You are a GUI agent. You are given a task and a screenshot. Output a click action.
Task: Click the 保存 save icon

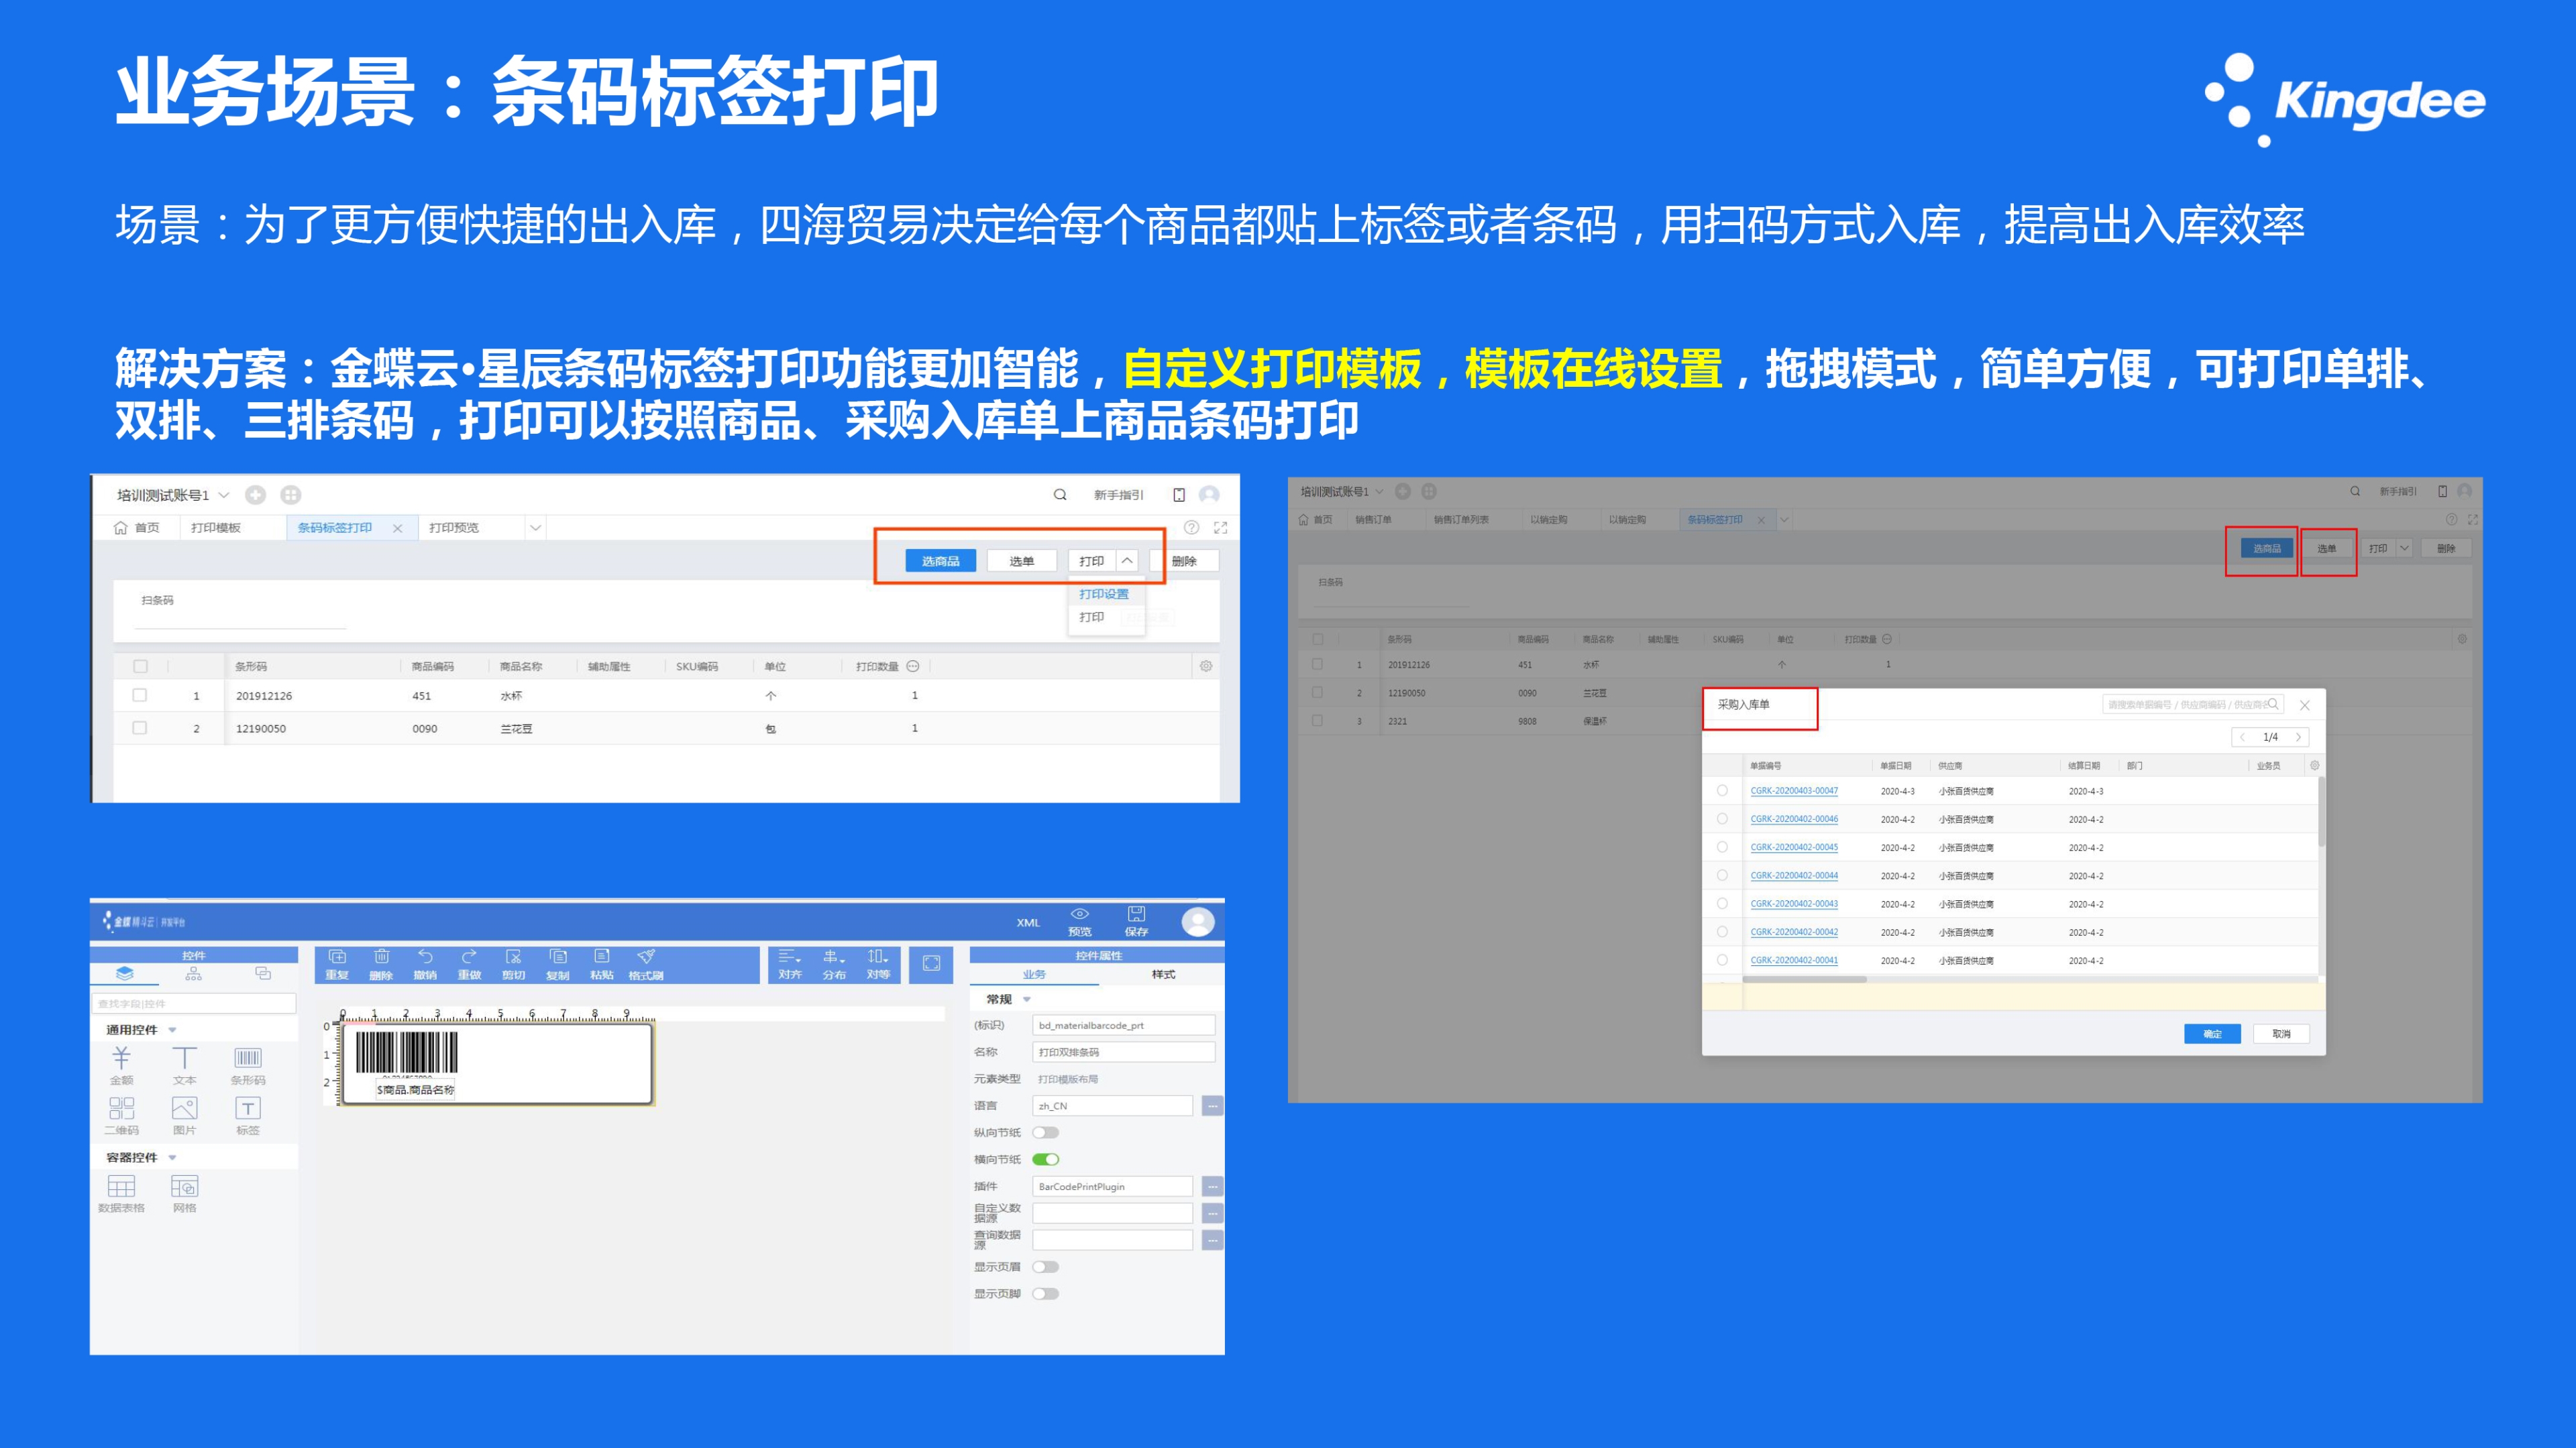click(x=1136, y=914)
